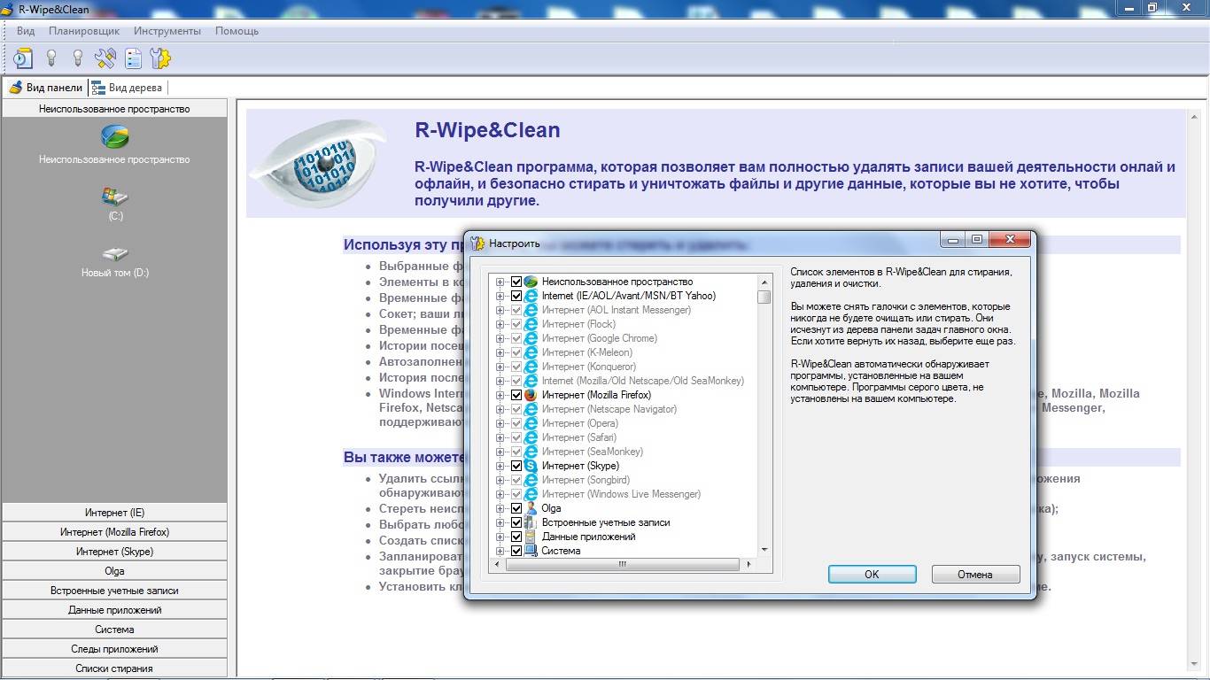Click the IE icon beside Internet (IE/AOL/Avant/MSN/BT Yahoo)
This screenshot has width=1210, height=680.
pos(531,296)
